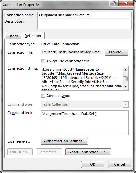Click the Connection file path field
Viewport: 136px width, 173px height.
(x=71, y=52)
